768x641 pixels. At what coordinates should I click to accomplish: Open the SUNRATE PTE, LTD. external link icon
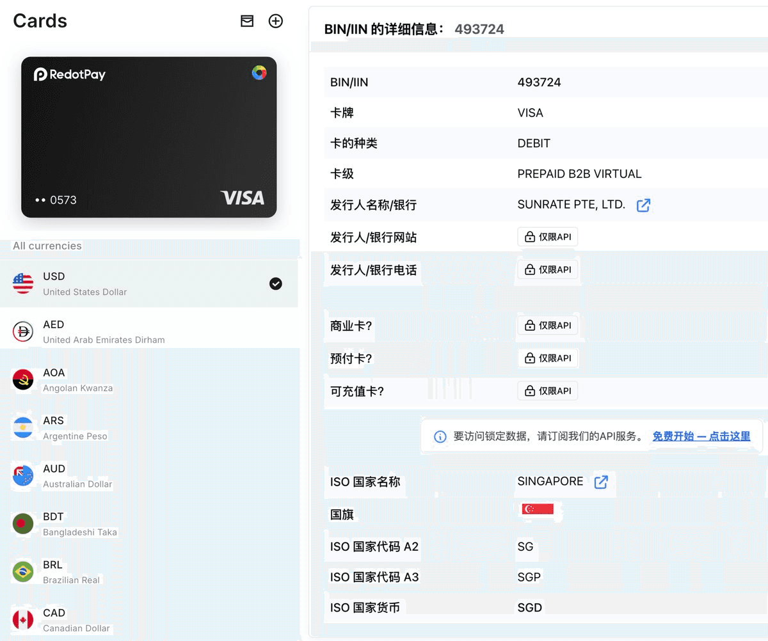click(x=643, y=205)
